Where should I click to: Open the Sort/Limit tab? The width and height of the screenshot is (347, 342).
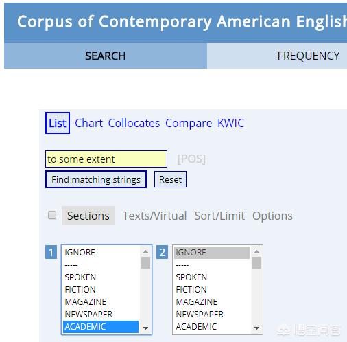(x=219, y=216)
